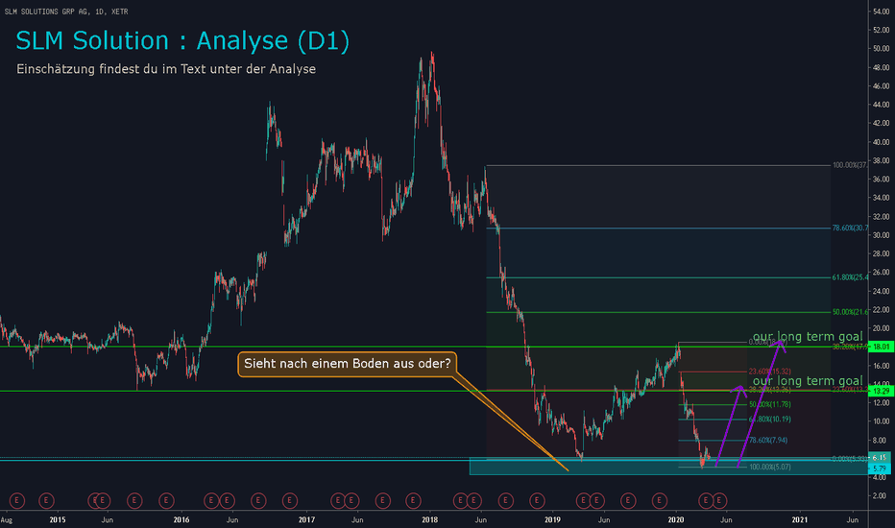Click the 78.60%(7.94) Fibonacci level label
This screenshot has height=528, width=895.
[768, 440]
